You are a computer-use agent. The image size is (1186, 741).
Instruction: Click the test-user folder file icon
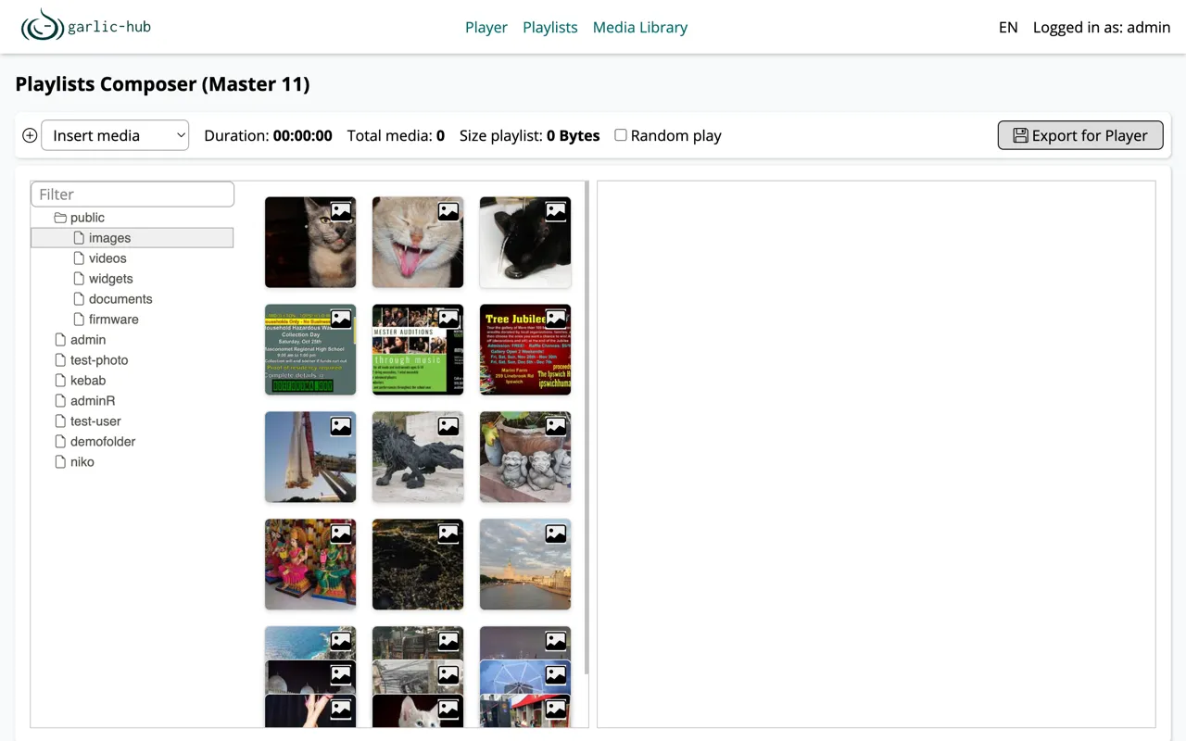click(x=60, y=421)
